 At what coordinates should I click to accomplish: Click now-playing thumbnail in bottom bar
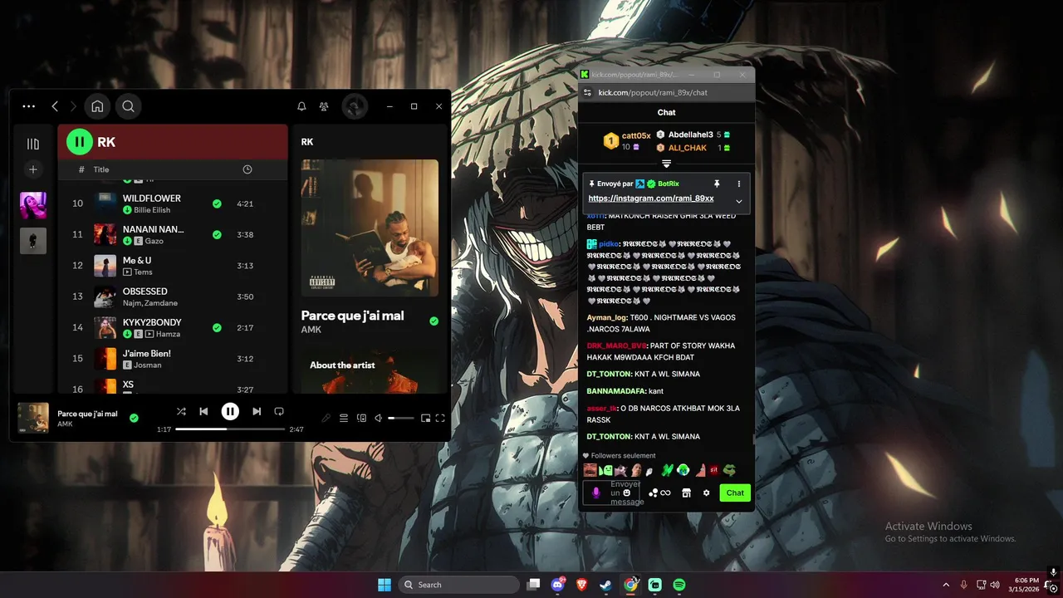pos(33,418)
